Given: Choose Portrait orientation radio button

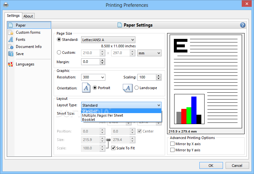Looking at the screenshot, I should (x=95, y=88).
